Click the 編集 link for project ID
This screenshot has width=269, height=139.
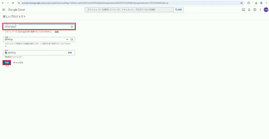point(57,32)
